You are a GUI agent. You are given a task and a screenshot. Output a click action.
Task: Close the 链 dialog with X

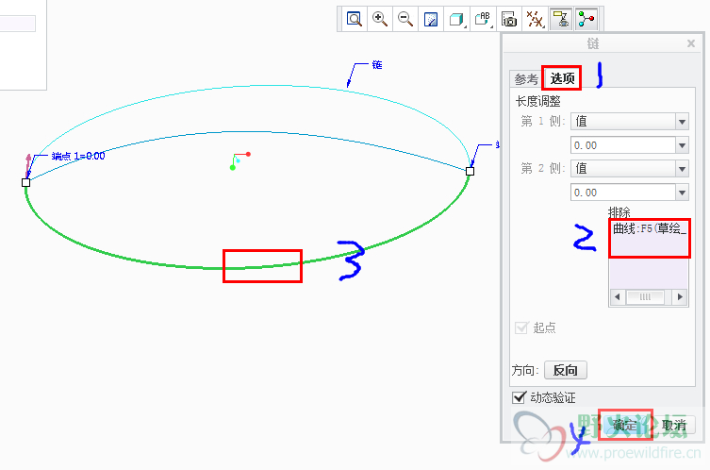click(x=691, y=43)
